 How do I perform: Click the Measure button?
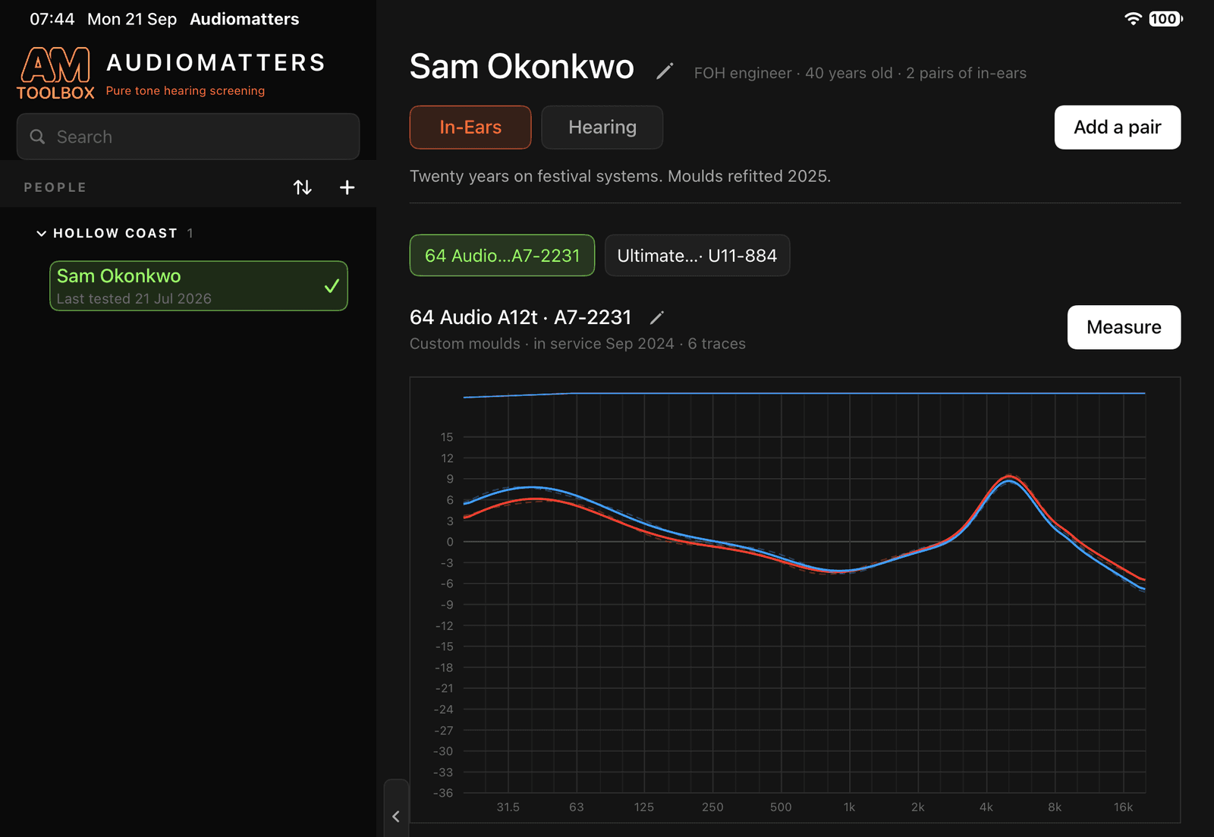[1124, 327]
